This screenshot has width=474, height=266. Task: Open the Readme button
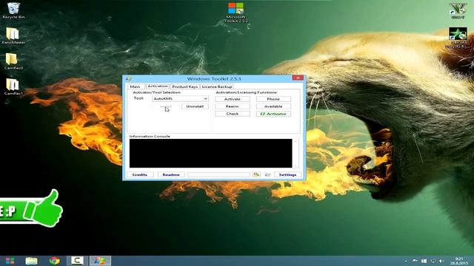coord(171,174)
